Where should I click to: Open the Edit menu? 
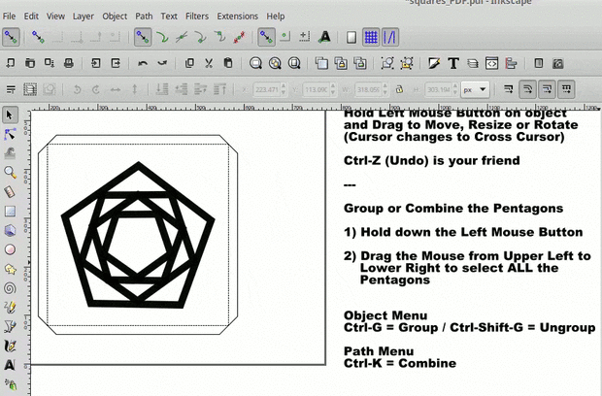click(x=31, y=16)
